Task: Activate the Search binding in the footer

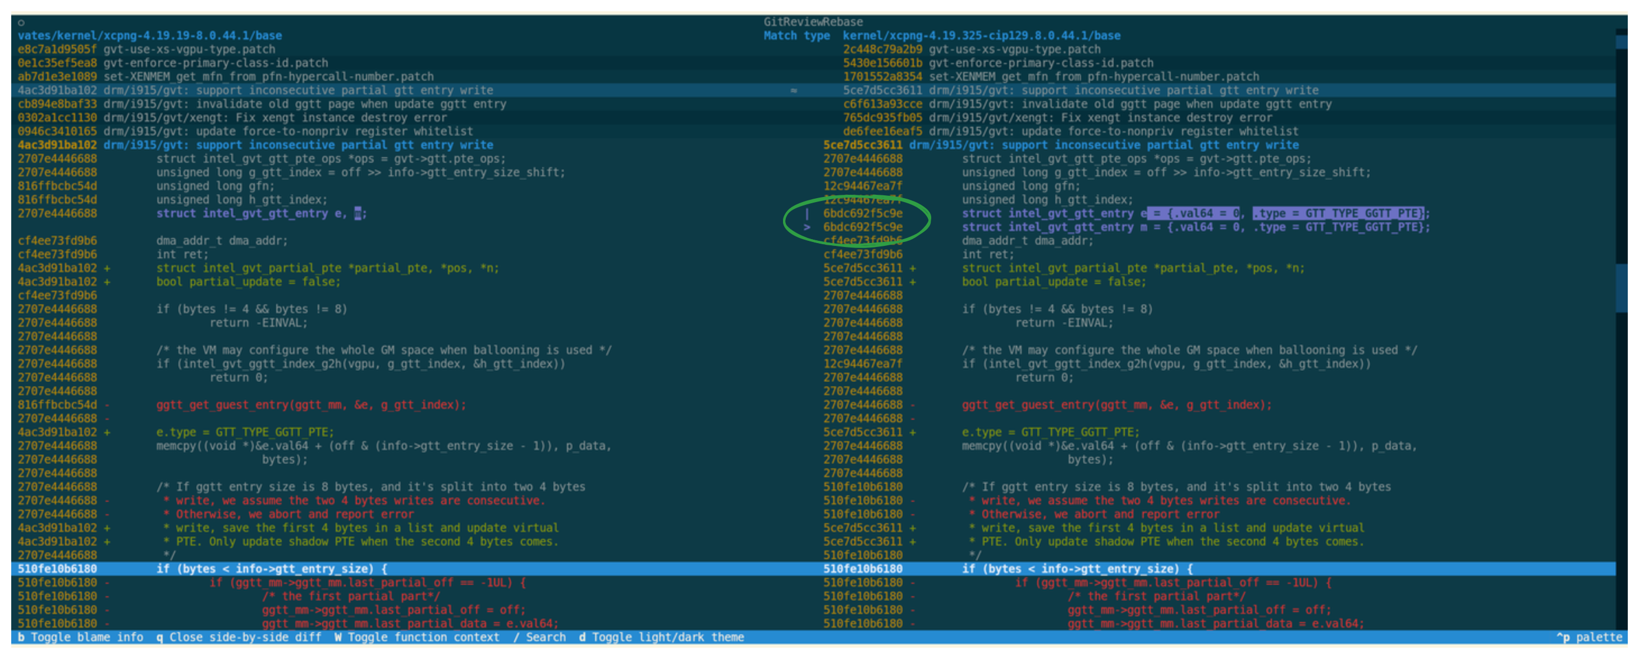Action: coord(539,637)
